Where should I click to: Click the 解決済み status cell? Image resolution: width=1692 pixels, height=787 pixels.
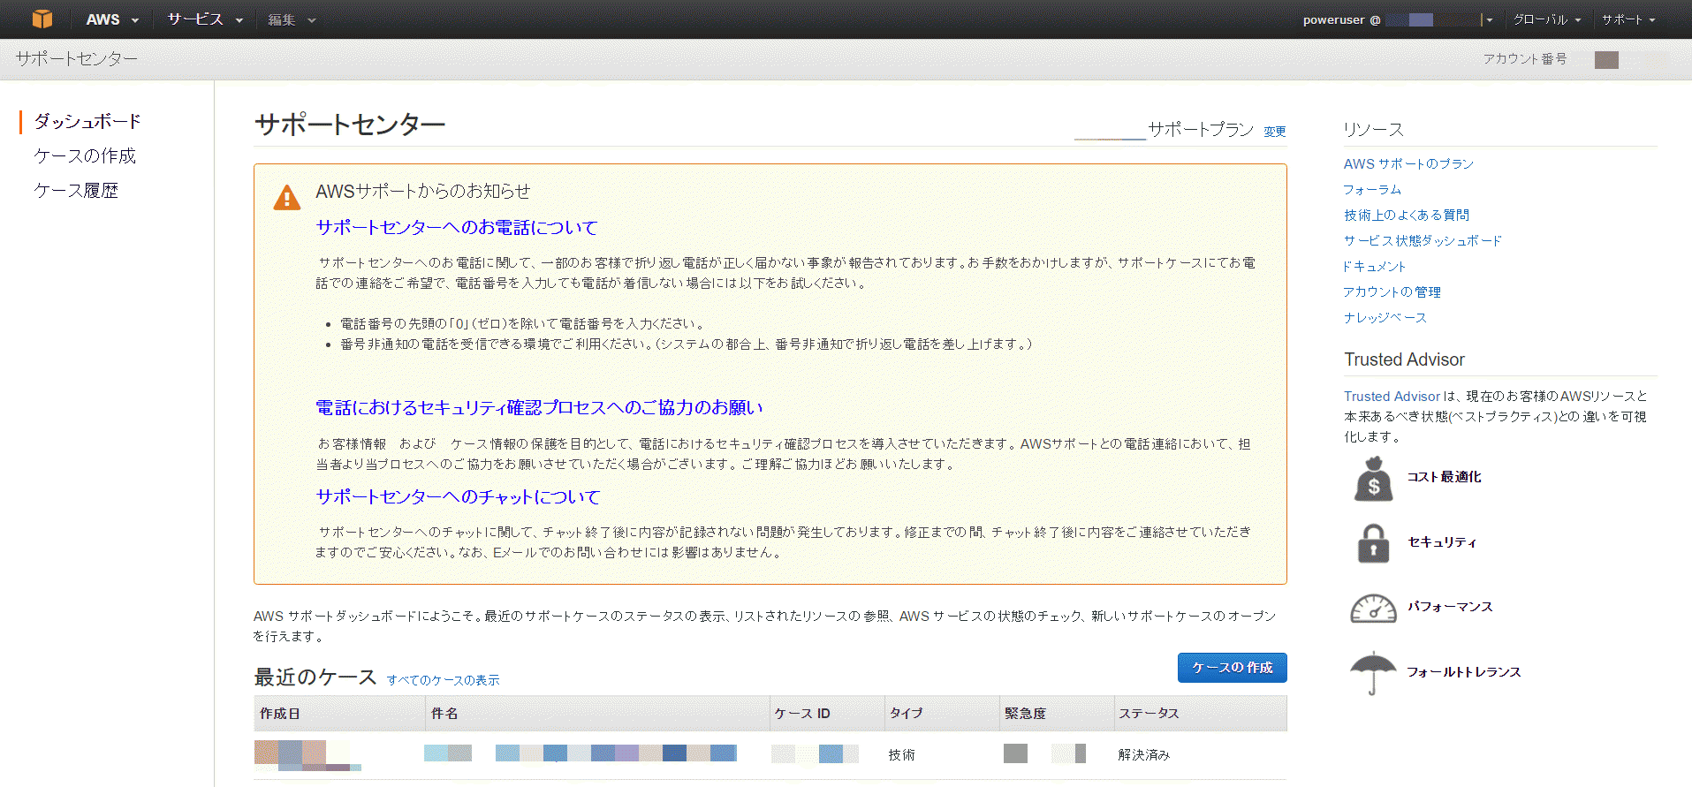[x=1144, y=755]
